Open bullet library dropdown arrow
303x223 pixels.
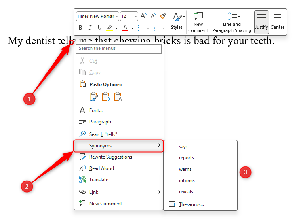(148, 28)
